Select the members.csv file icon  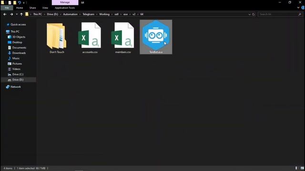123,35
